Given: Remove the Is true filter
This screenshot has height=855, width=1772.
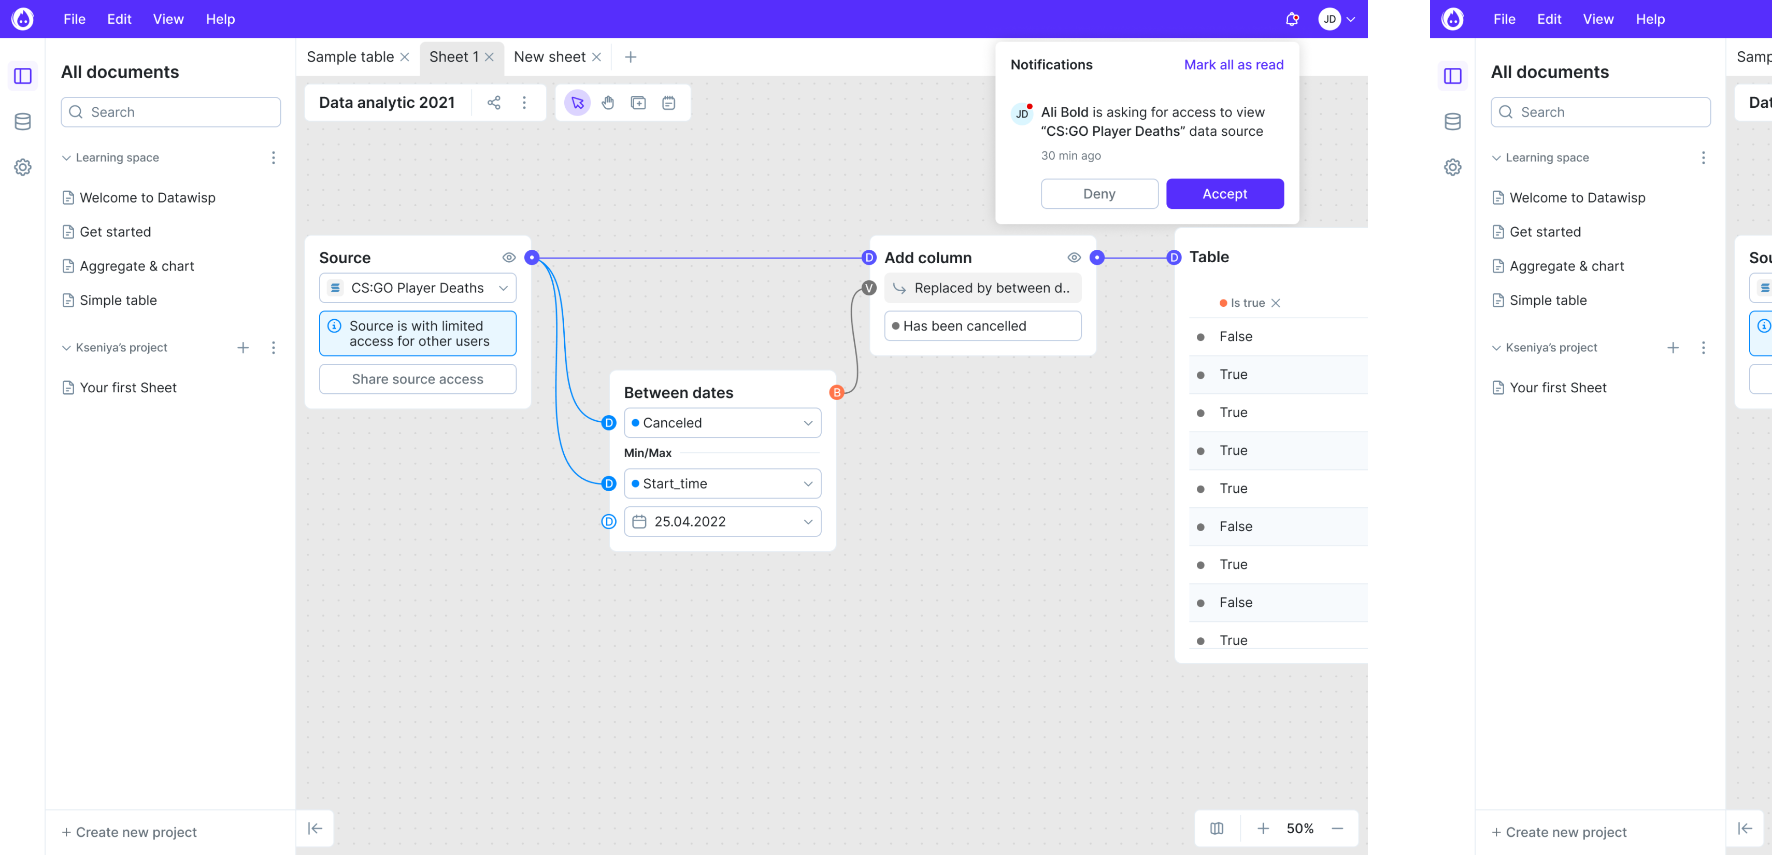Looking at the screenshot, I should 1275,303.
